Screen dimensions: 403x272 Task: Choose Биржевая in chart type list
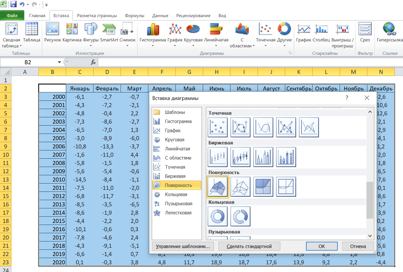coord(177,176)
